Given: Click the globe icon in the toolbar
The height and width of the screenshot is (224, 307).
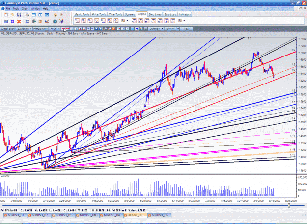Looking at the screenshot, I should point(55,21).
